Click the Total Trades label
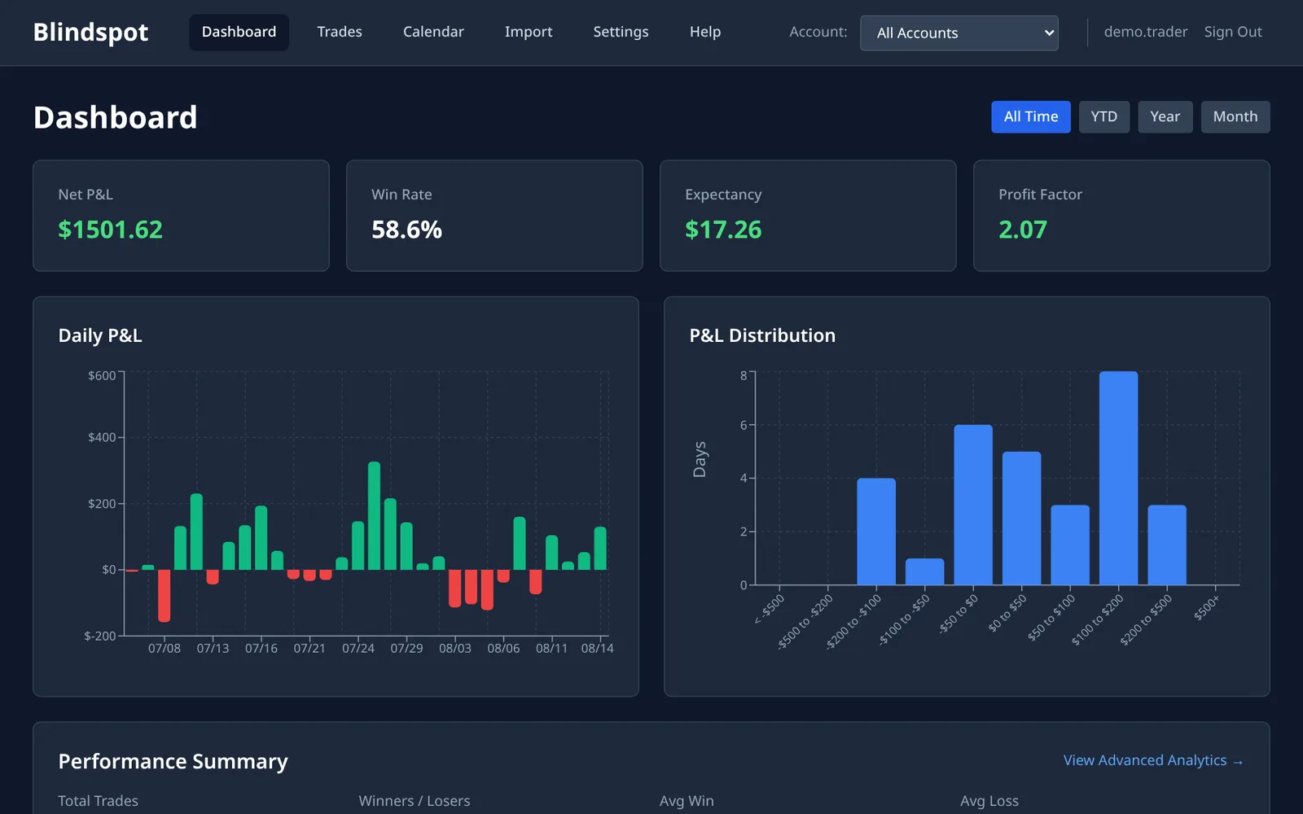 pos(98,801)
